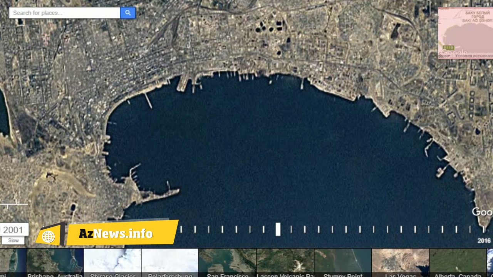This screenshot has height=277, width=493.
Task: Open the Lassen Volcanic Park thumbnail
Action: [285, 263]
